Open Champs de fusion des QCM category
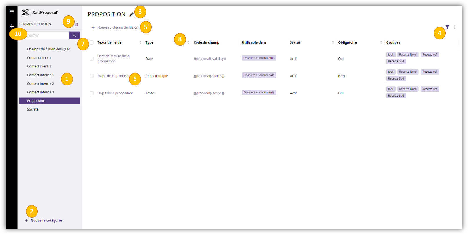 point(49,49)
